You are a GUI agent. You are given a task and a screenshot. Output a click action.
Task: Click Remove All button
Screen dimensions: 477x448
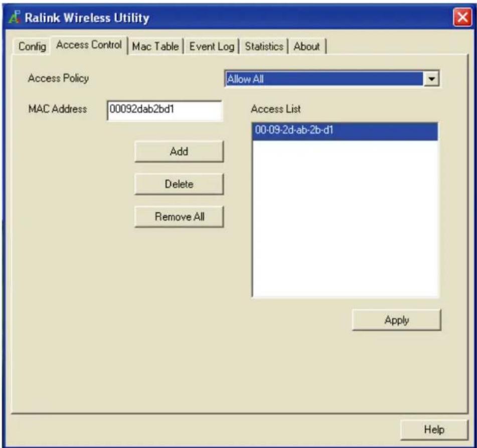point(179,217)
